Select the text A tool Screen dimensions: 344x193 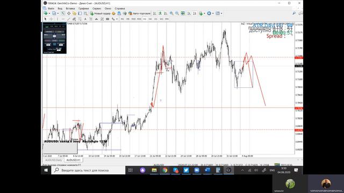click(x=85, y=19)
